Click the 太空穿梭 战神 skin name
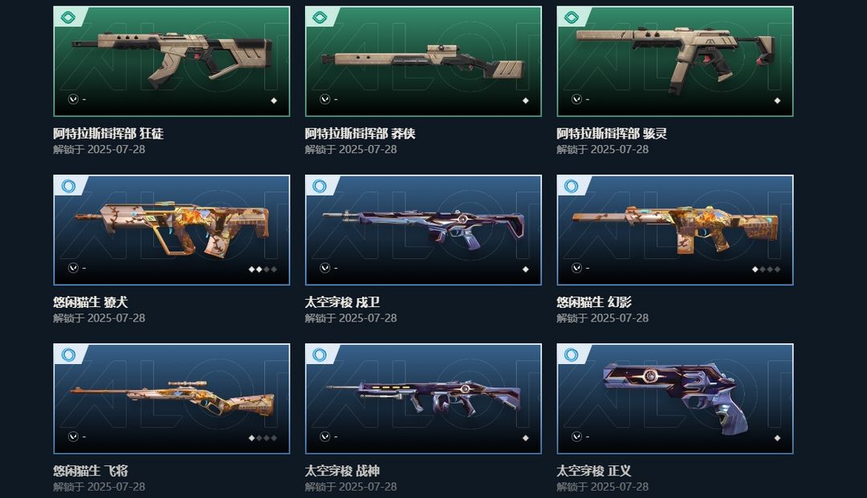The width and height of the screenshot is (867, 498). 342,471
